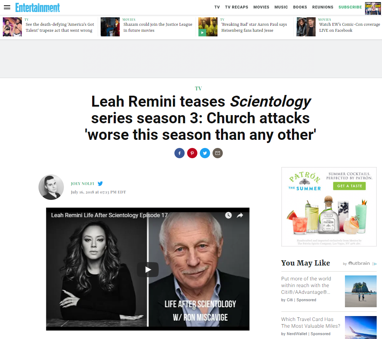
Task: Open Shazam Justice League article
Action: point(158,27)
